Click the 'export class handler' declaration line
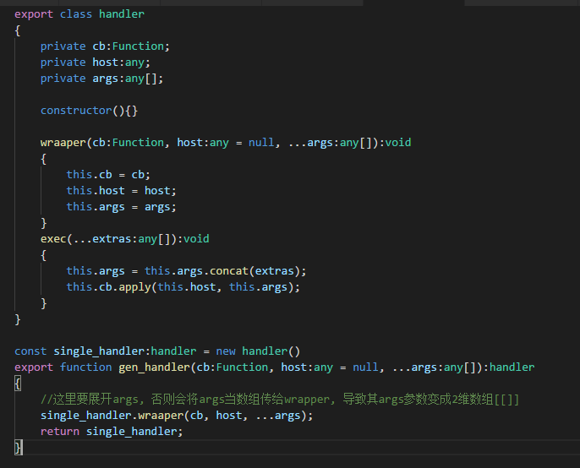This screenshot has width=580, height=468. coord(79,14)
